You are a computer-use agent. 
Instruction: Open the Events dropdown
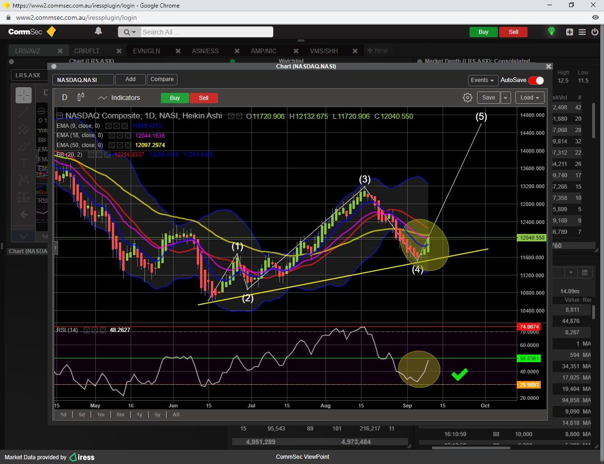pyautogui.click(x=482, y=80)
